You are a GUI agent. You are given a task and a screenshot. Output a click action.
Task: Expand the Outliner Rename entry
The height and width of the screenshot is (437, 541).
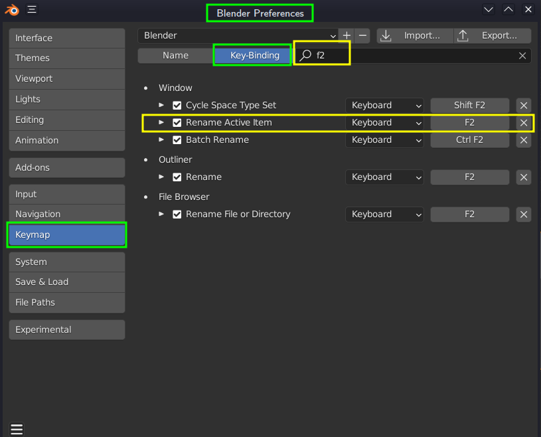161,177
